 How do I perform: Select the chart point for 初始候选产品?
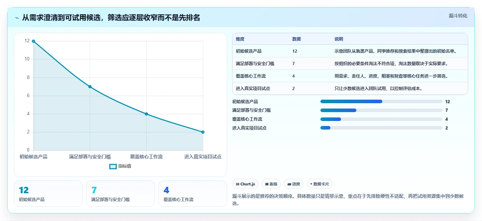[33, 41]
